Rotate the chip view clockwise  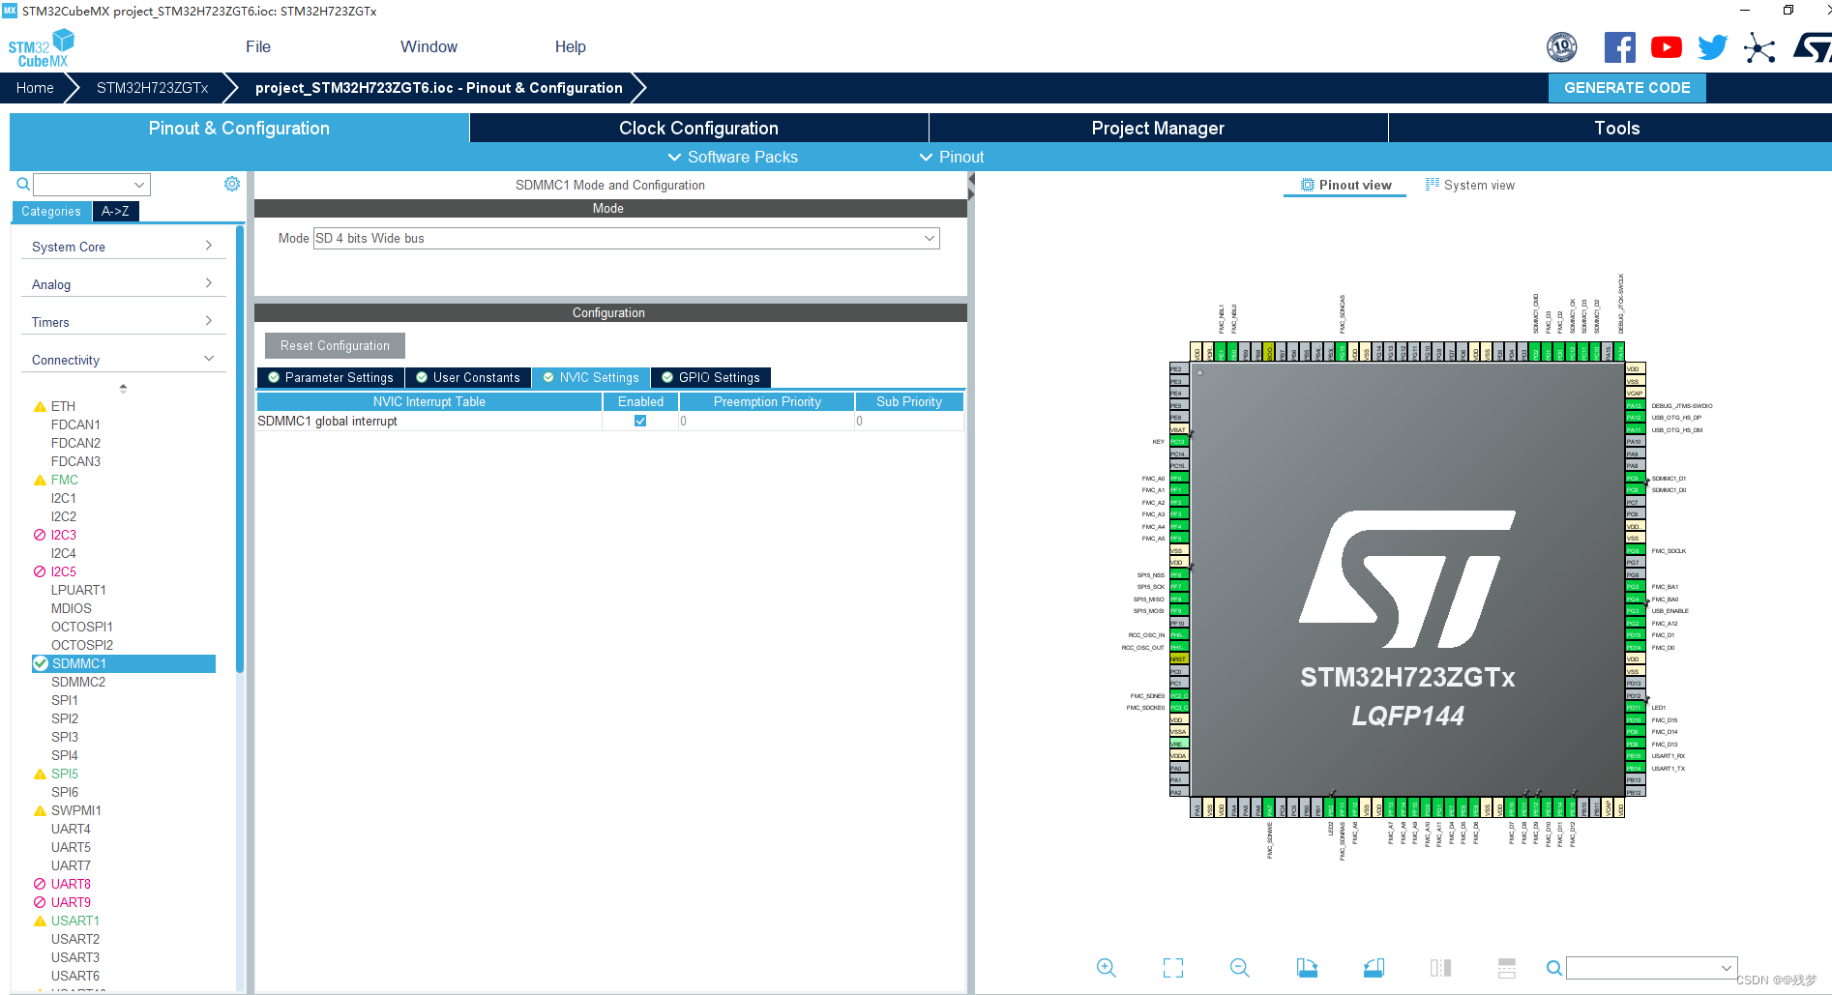[x=1307, y=968]
